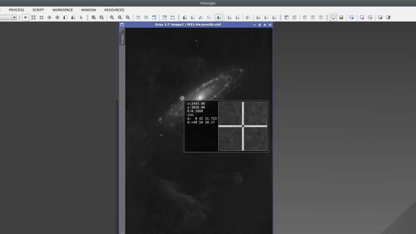Open the WORKSPACE menu

(62, 10)
